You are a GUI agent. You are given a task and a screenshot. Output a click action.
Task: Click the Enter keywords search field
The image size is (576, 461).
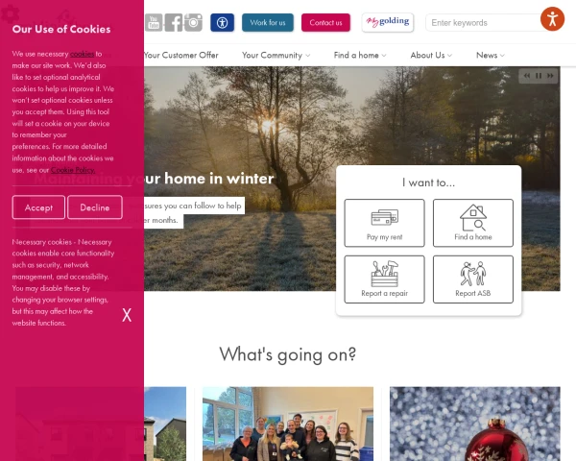[x=483, y=23]
